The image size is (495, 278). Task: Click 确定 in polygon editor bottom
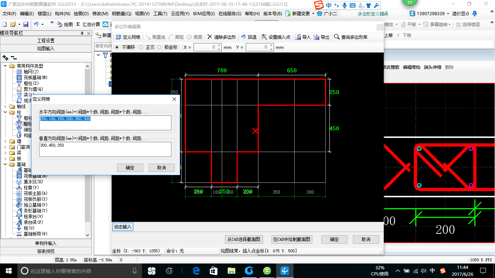pyautogui.click(x=334, y=239)
